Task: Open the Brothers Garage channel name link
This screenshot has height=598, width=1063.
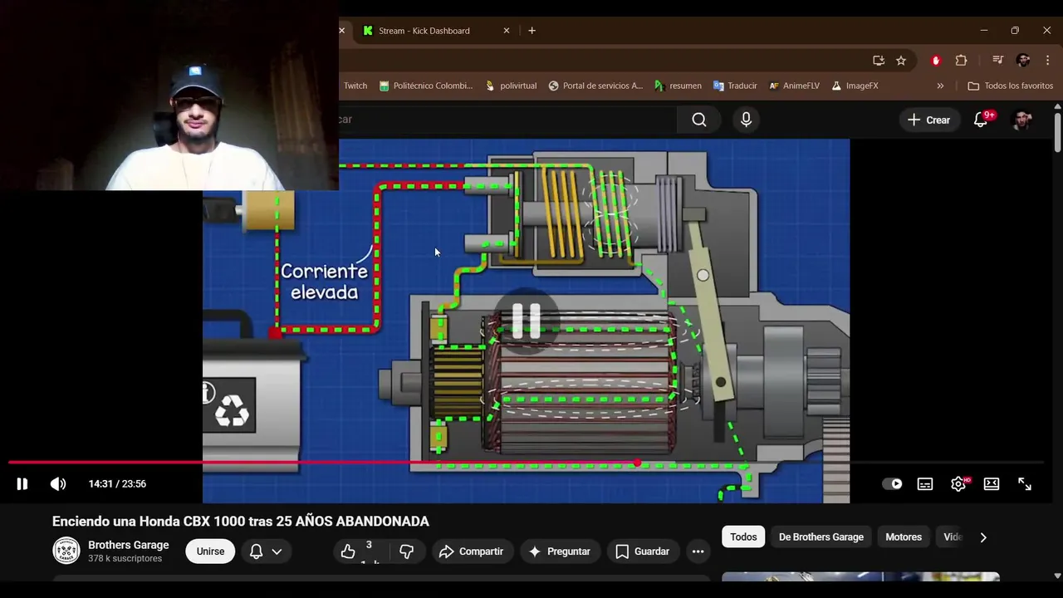Action: pyautogui.click(x=129, y=545)
